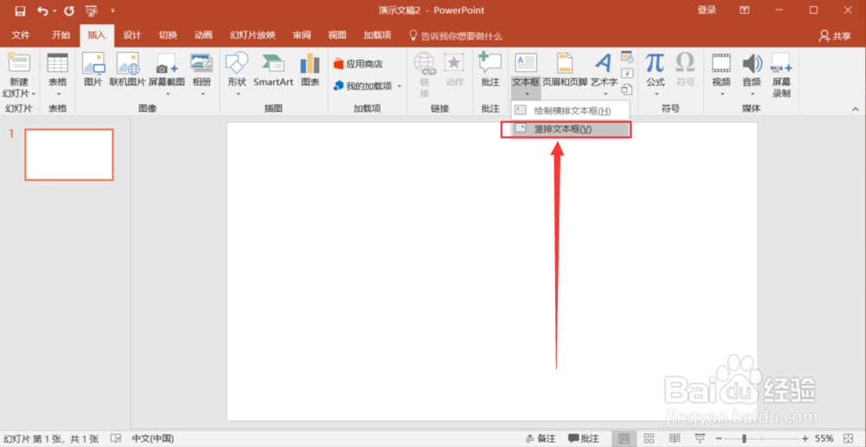Switch to the 动画 tab
Viewport: 866px width, 447px height.
(204, 36)
